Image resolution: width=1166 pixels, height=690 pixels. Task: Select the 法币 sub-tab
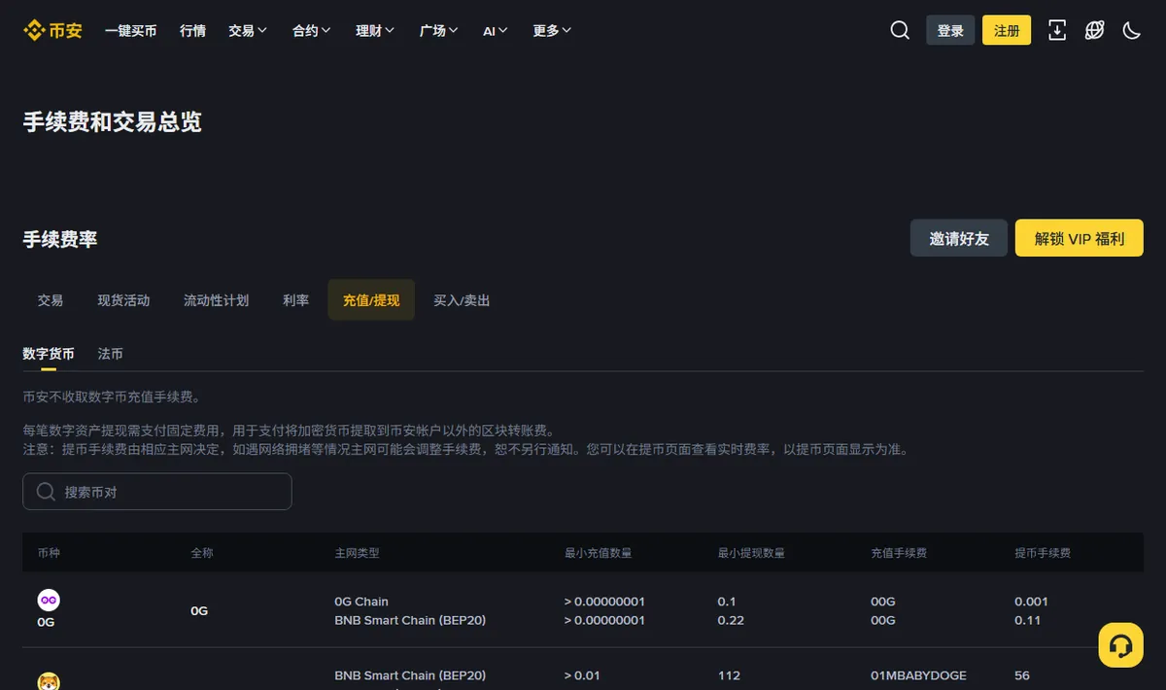(110, 354)
